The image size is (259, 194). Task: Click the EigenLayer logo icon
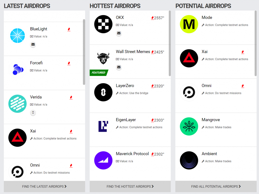point(103,126)
